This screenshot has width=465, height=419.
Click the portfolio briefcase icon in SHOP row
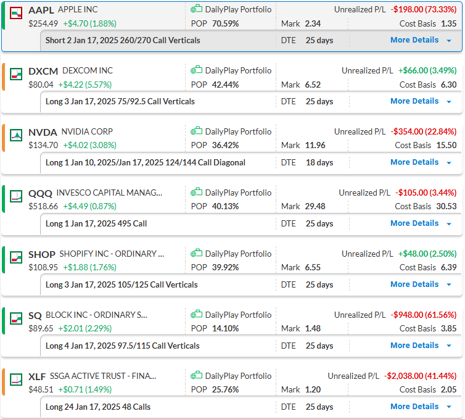point(196,253)
